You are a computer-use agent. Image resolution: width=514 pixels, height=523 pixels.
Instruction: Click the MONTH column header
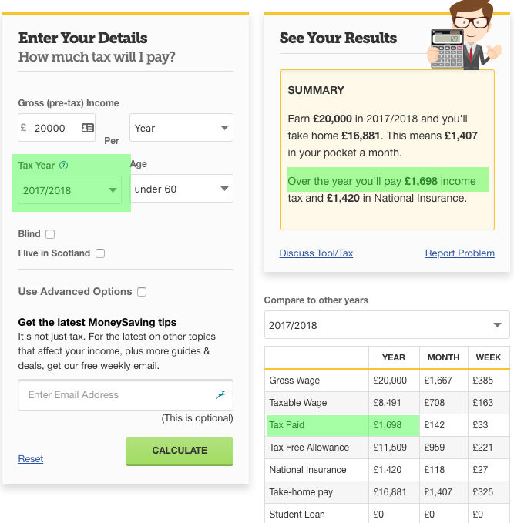pos(444,357)
